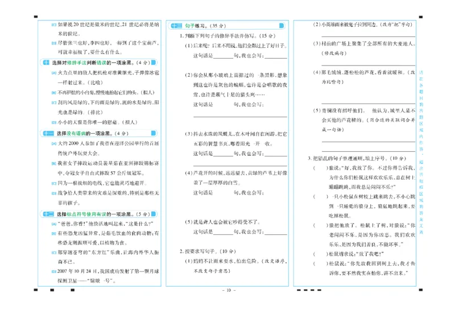Click sentence (1)妈妈不让雨来耍水

tap(236, 266)
